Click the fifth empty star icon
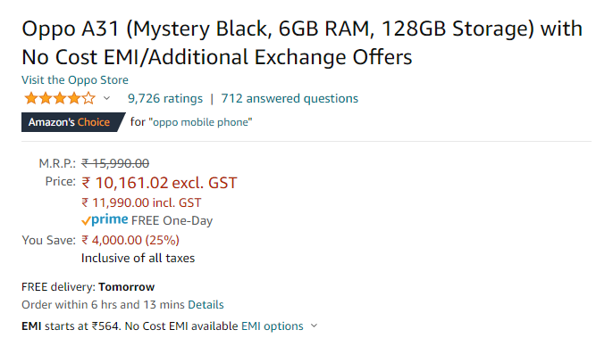This screenshot has height=338, width=596. (x=88, y=98)
